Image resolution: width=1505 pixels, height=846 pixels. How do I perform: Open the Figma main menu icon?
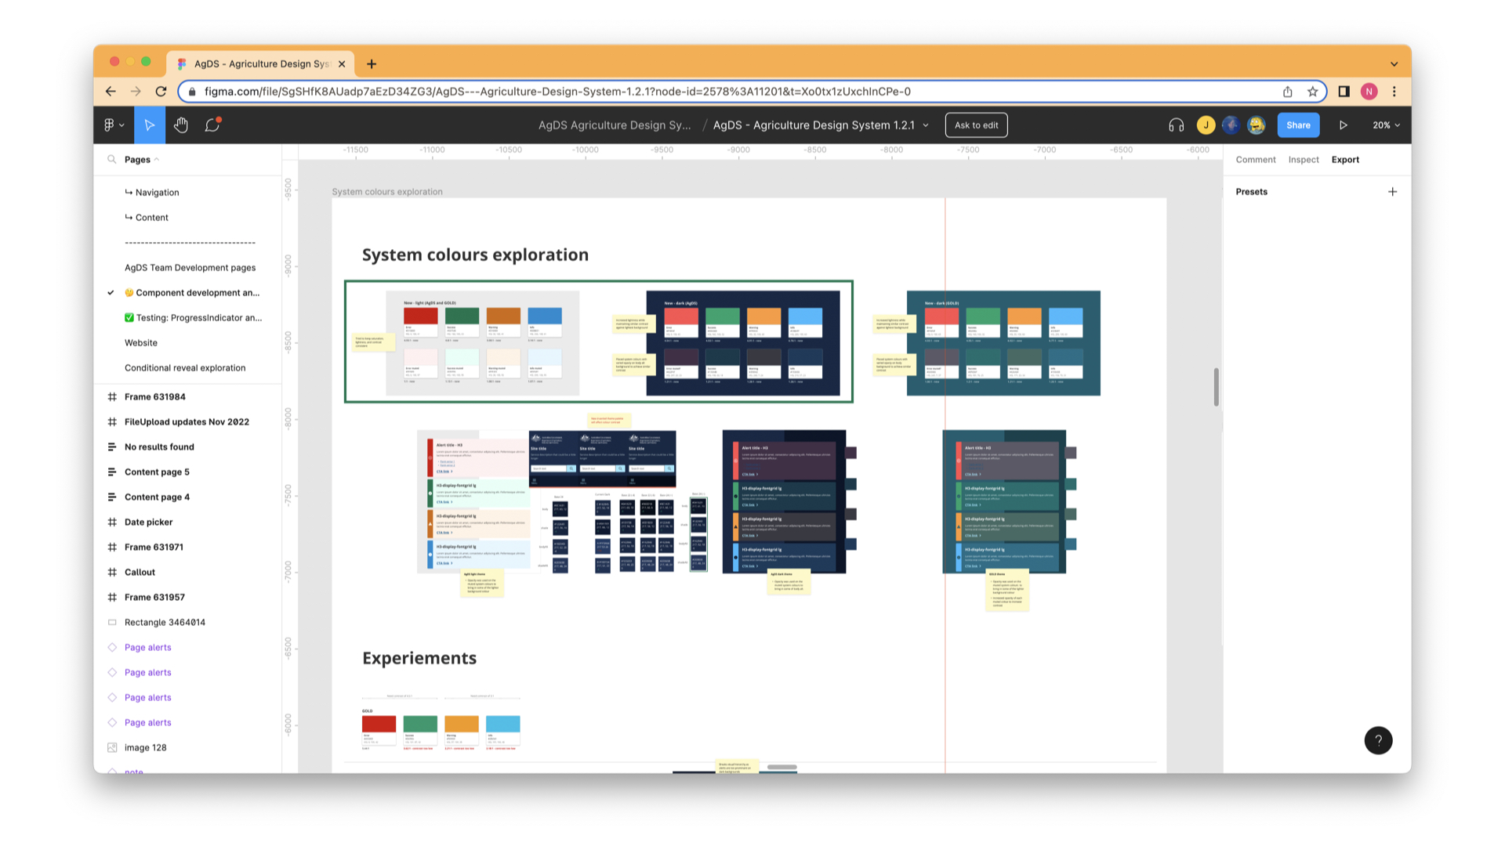[x=114, y=125]
